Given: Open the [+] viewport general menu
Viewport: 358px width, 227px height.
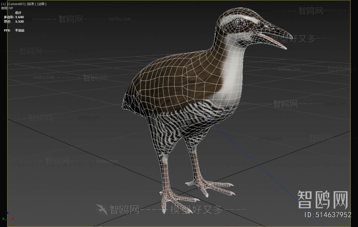Looking at the screenshot, I should tap(3, 4).
